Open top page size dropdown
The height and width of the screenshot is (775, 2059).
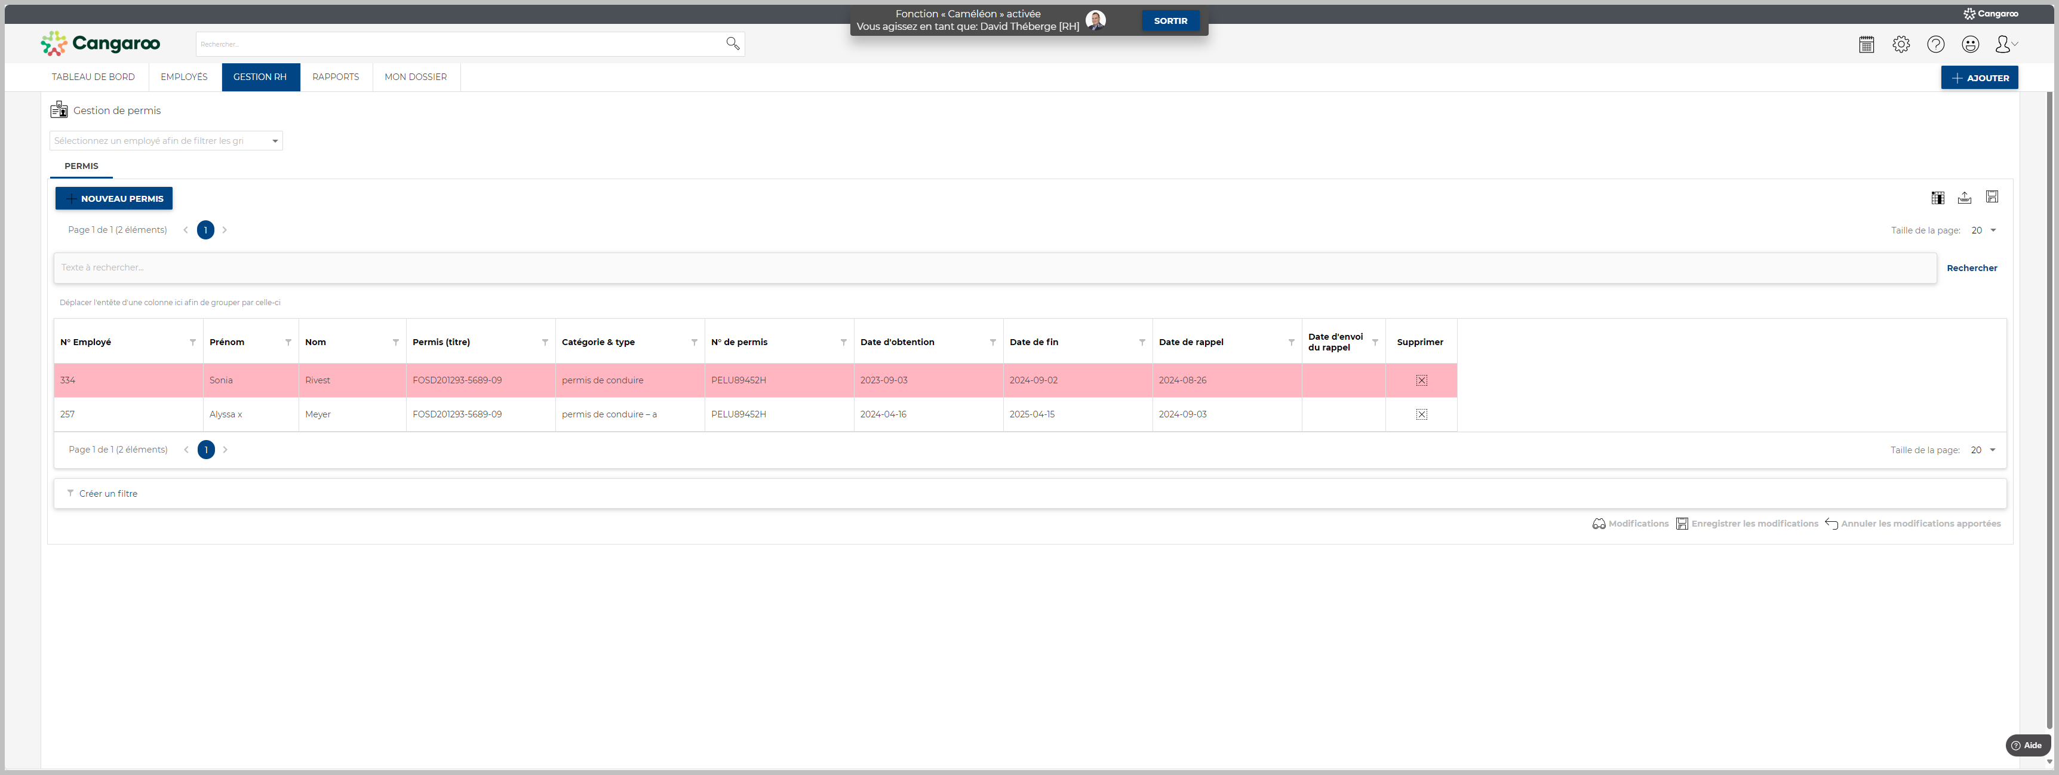click(x=1992, y=231)
